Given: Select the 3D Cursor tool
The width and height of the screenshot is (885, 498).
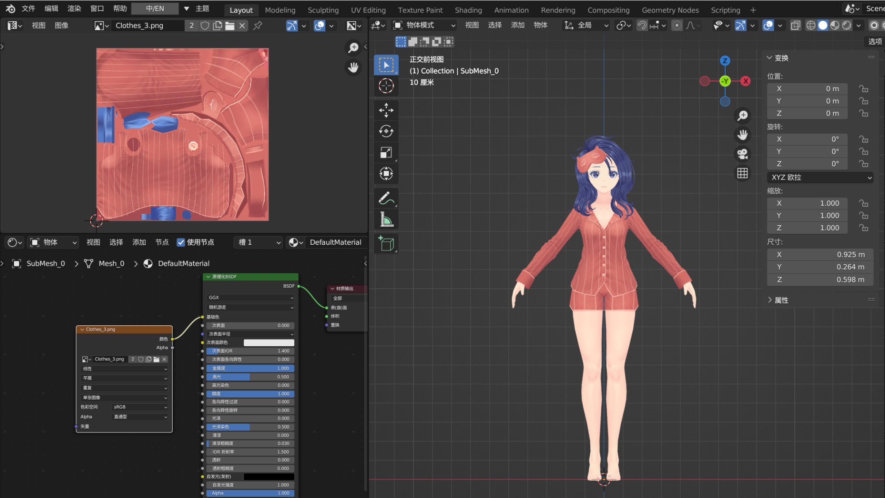Looking at the screenshot, I should (386, 86).
